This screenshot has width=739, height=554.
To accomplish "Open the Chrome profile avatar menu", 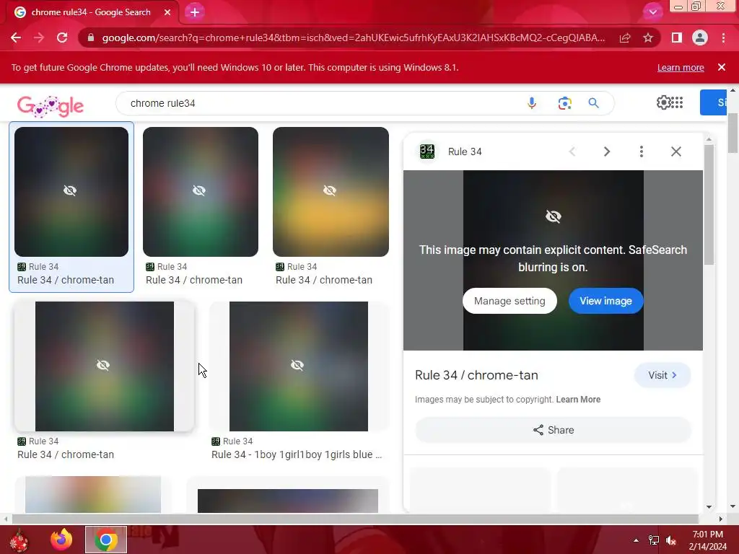I will coord(700,38).
